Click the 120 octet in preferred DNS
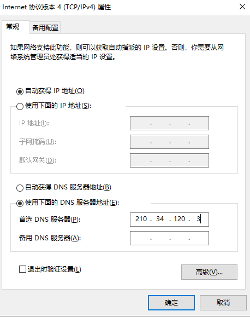The height and width of the screenshot is (317, 250). pyautogui.click(x=180, y=219)
